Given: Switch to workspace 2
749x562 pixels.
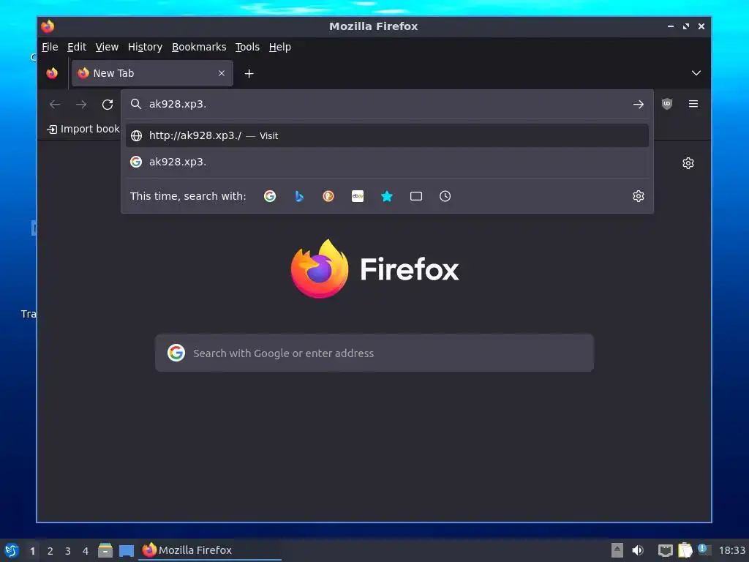Looking at the screenshot, I should pyautogui.click(x=50, y=551).
